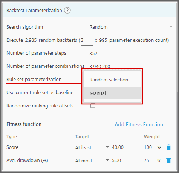Delete the Score fitness function row
This screenshot has width=179, height=173.
(x=168, y=147)
